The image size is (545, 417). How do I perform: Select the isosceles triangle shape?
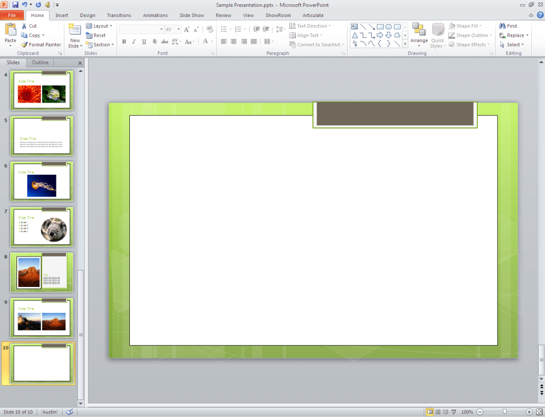coord(354,35)
